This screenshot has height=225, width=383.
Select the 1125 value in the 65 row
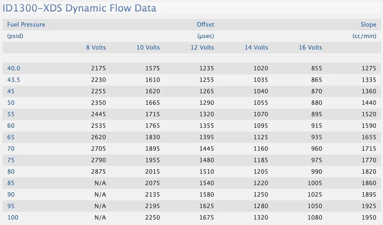[x=261, y=137]
